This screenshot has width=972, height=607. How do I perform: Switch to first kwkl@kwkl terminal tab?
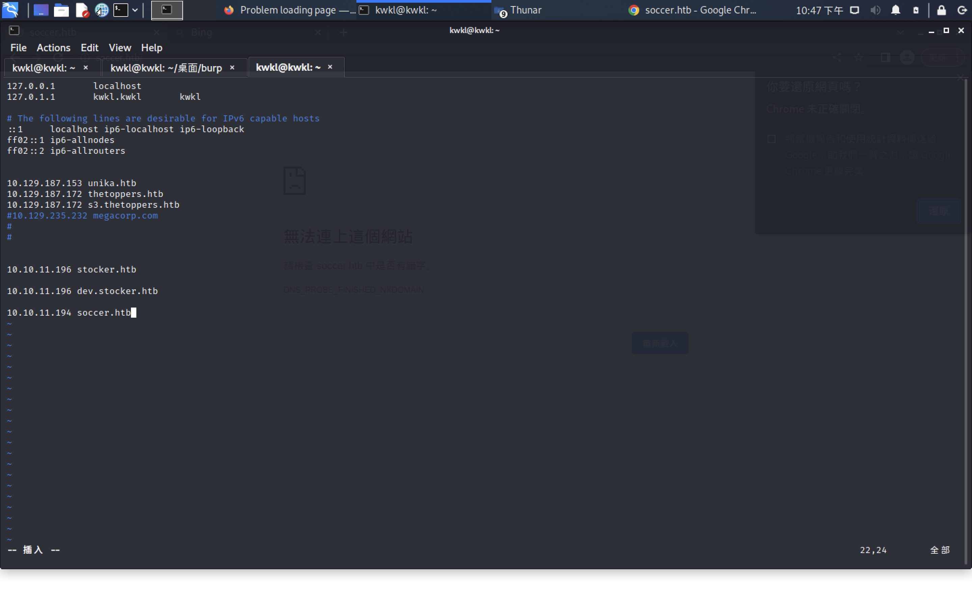[44, 68]
